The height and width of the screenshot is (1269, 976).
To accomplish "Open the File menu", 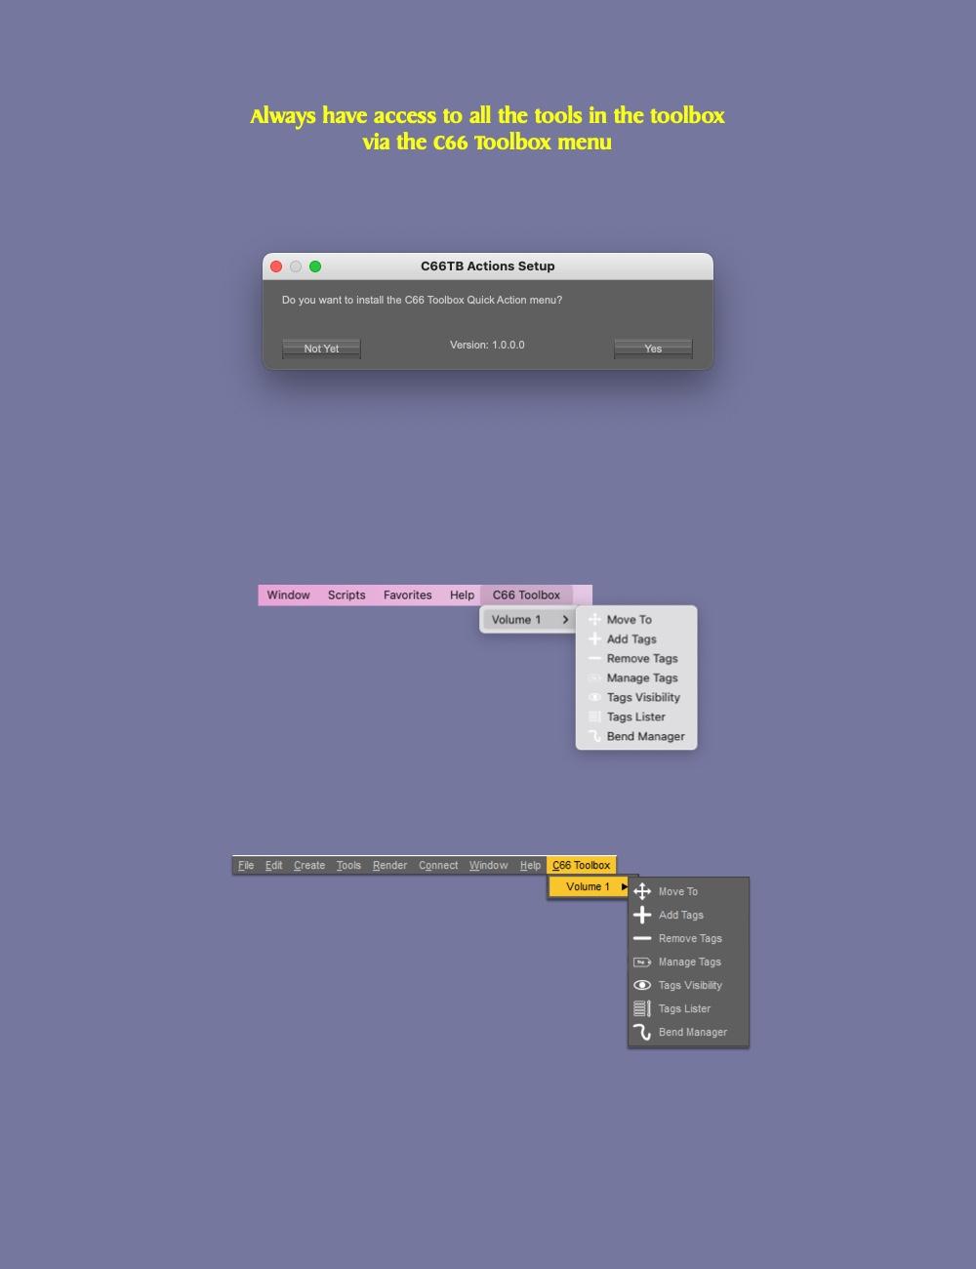I will pos(246,866).
